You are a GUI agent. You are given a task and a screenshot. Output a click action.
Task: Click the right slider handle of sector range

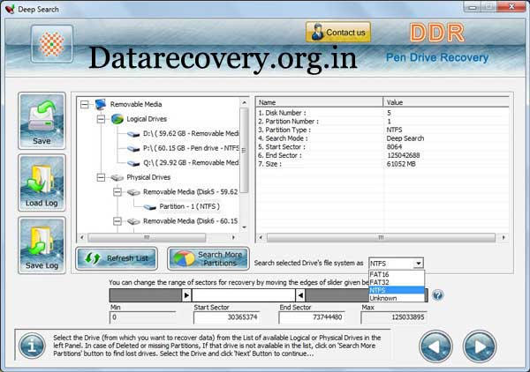point(300,295)
